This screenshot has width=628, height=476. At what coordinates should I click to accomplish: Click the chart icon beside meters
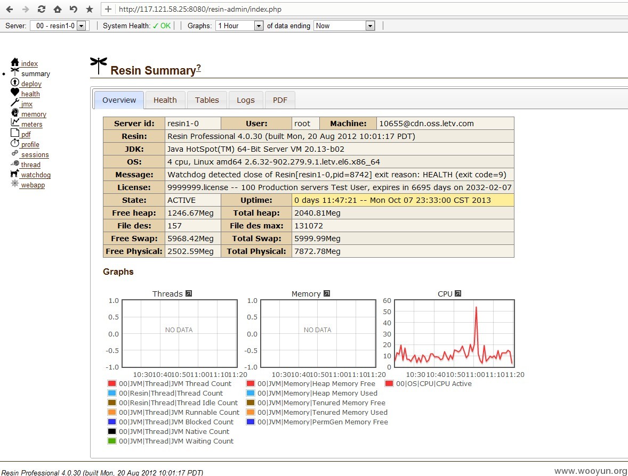tap(15, 122)
